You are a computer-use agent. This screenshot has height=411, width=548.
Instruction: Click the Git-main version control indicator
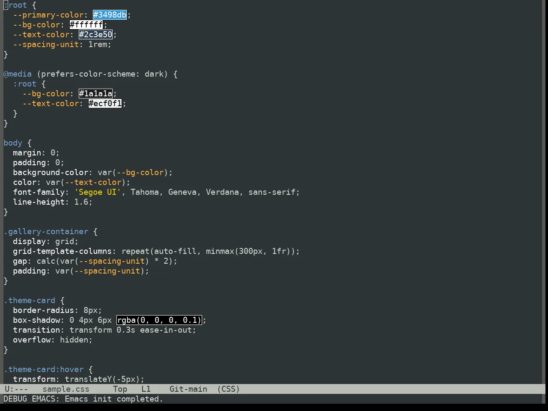(x=188, y=389)
